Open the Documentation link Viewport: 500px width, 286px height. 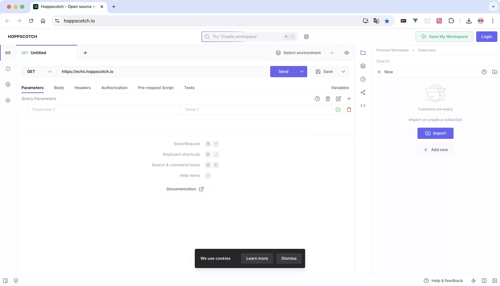click(x=185, y=189)
